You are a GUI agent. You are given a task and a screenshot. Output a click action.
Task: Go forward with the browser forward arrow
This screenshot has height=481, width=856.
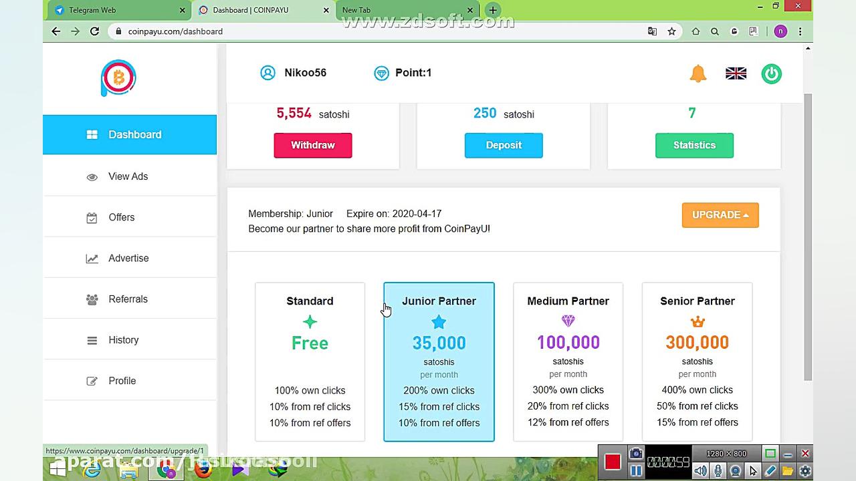point(75,31)
